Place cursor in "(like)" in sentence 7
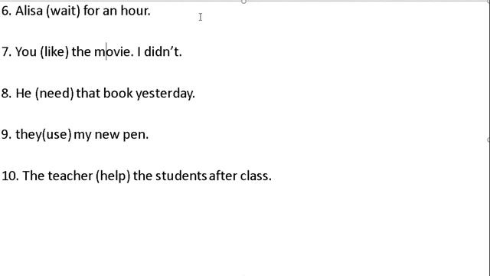The height and width of the screenshot is (276, 490). pos(54,52)
